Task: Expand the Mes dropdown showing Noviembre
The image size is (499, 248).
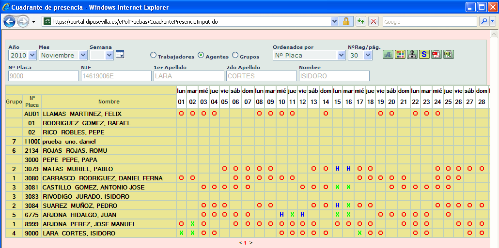Action: (63, 56)
